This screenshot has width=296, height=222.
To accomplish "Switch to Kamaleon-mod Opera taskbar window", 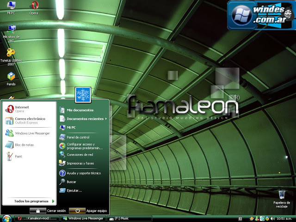I will [37, 218].
